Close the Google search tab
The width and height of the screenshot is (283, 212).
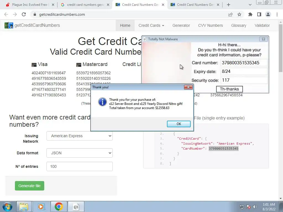point(108,5)
